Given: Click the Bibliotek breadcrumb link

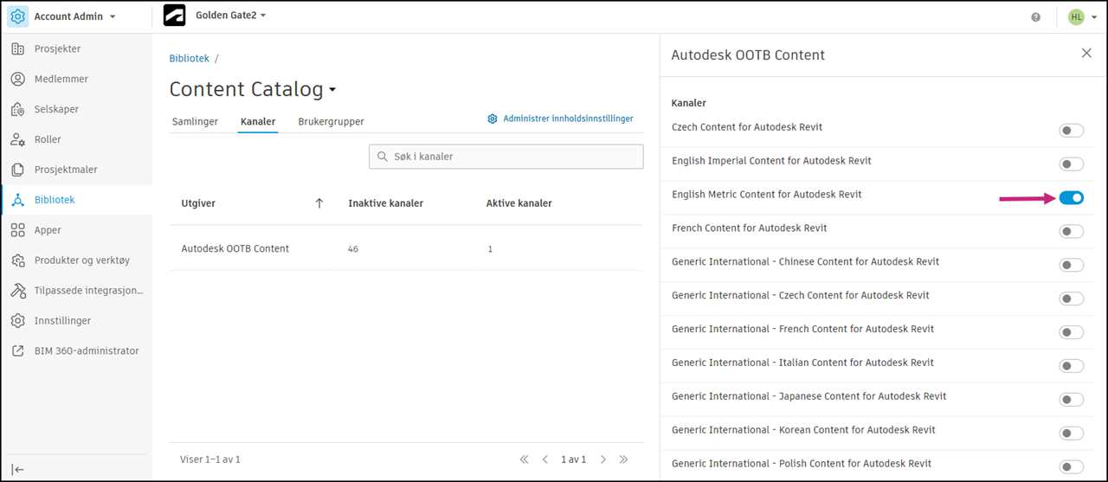Looking at the screenshot, I should click(x=189, y=59).
